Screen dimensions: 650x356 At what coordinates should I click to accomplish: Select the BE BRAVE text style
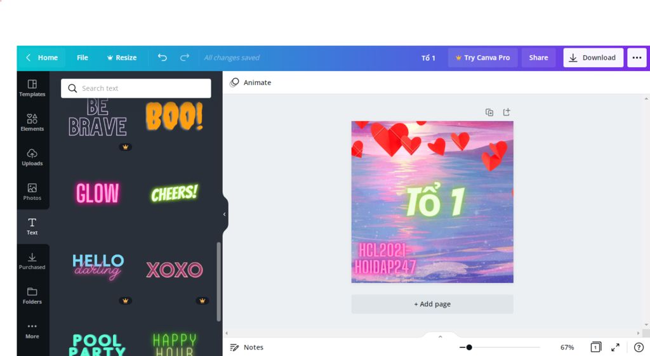pyautogui.click(x=97, y=118)
